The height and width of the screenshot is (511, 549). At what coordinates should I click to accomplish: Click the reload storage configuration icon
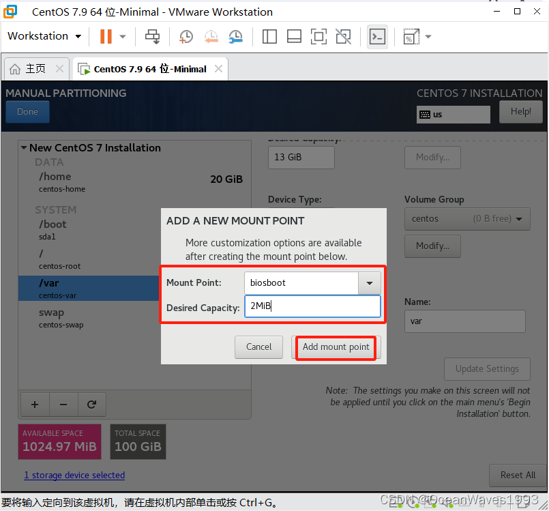[x=92, y=405]
